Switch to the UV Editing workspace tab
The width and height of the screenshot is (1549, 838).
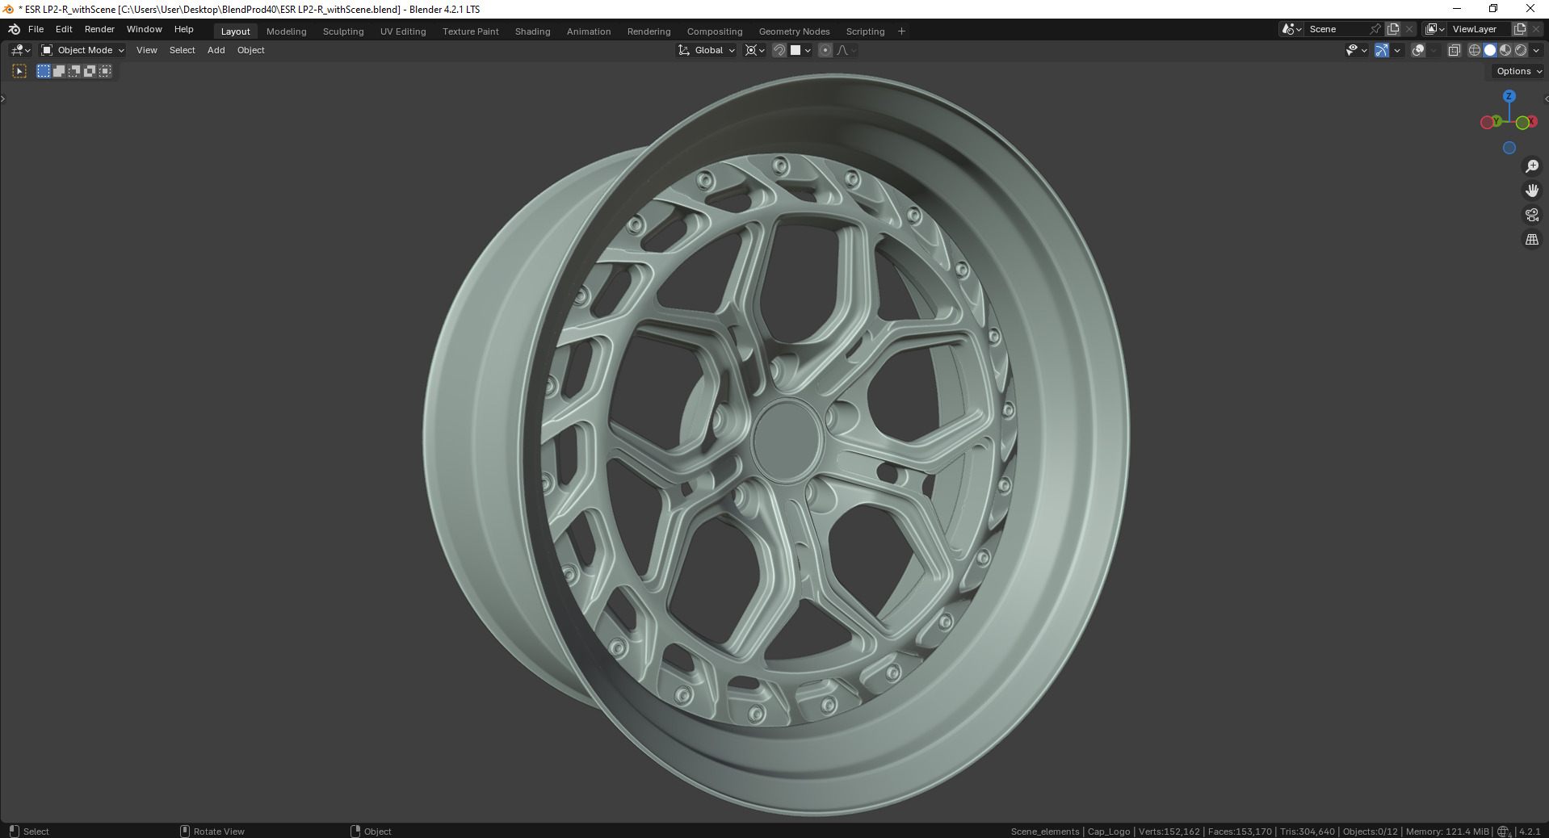(403, 31)
